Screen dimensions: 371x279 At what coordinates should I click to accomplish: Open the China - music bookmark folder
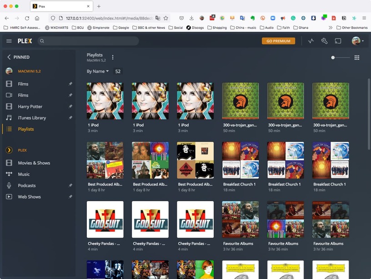click(x=243, y=28)
